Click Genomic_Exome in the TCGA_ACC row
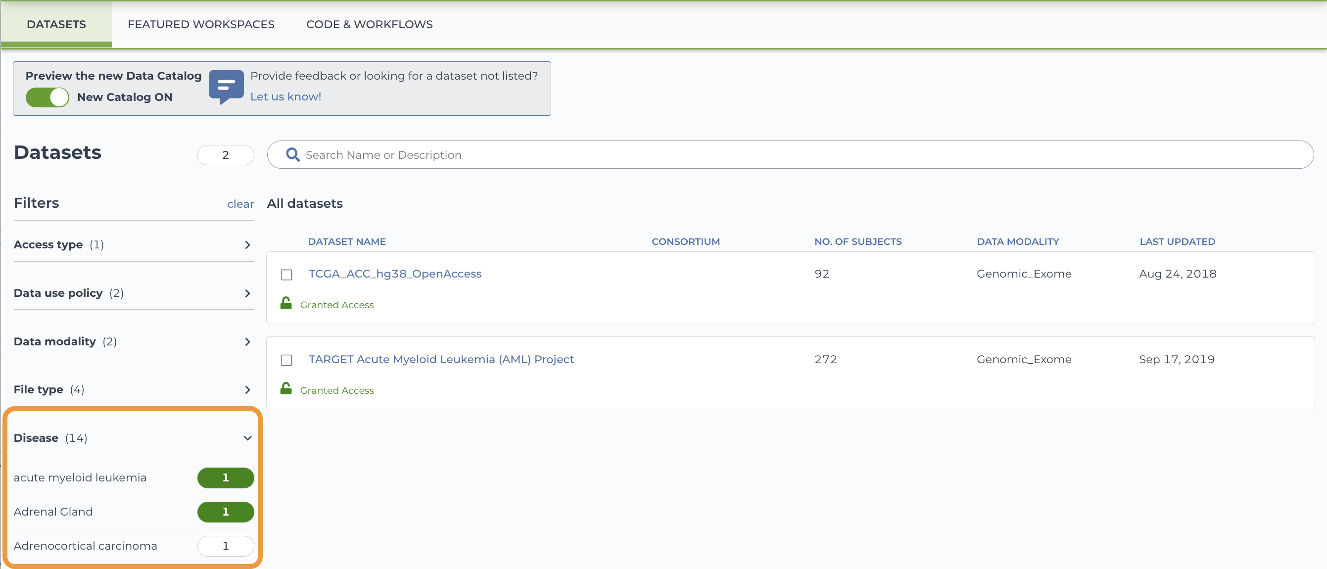The width and height of the screenshot is (1327, 569). tap(1024, 274)
